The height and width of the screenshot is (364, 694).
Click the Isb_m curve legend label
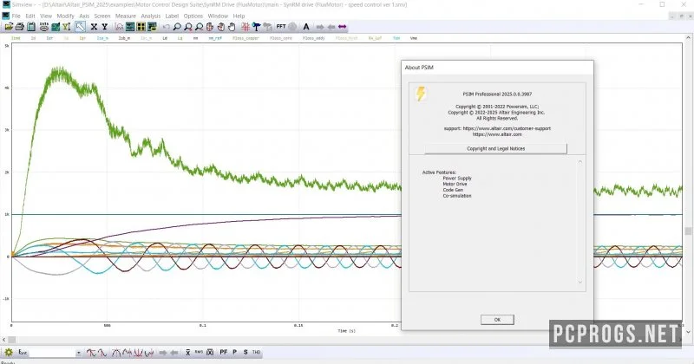[124, 38]
